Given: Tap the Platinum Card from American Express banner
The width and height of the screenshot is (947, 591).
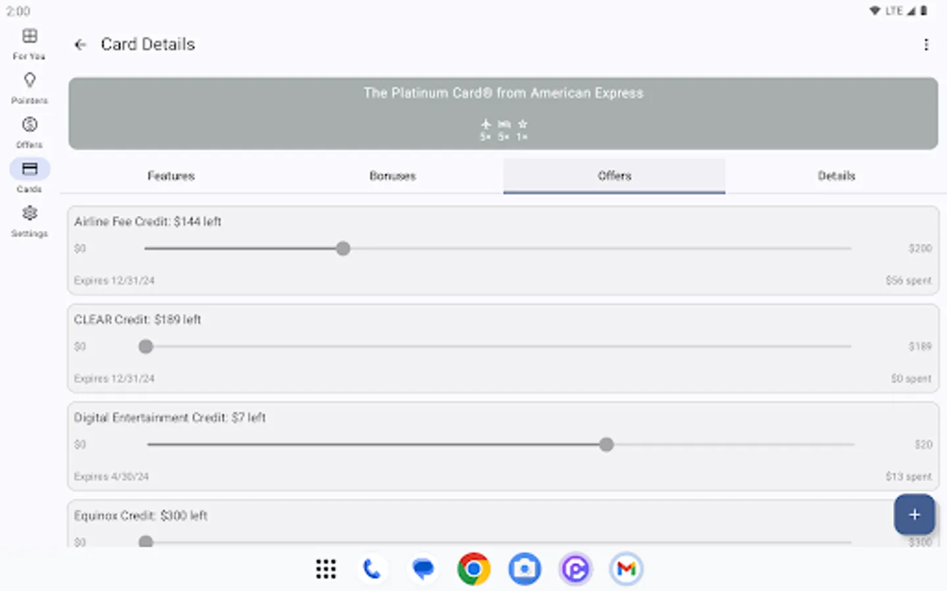Looking at the screenshot, I should pyautogui.click(x=503, y=114).
